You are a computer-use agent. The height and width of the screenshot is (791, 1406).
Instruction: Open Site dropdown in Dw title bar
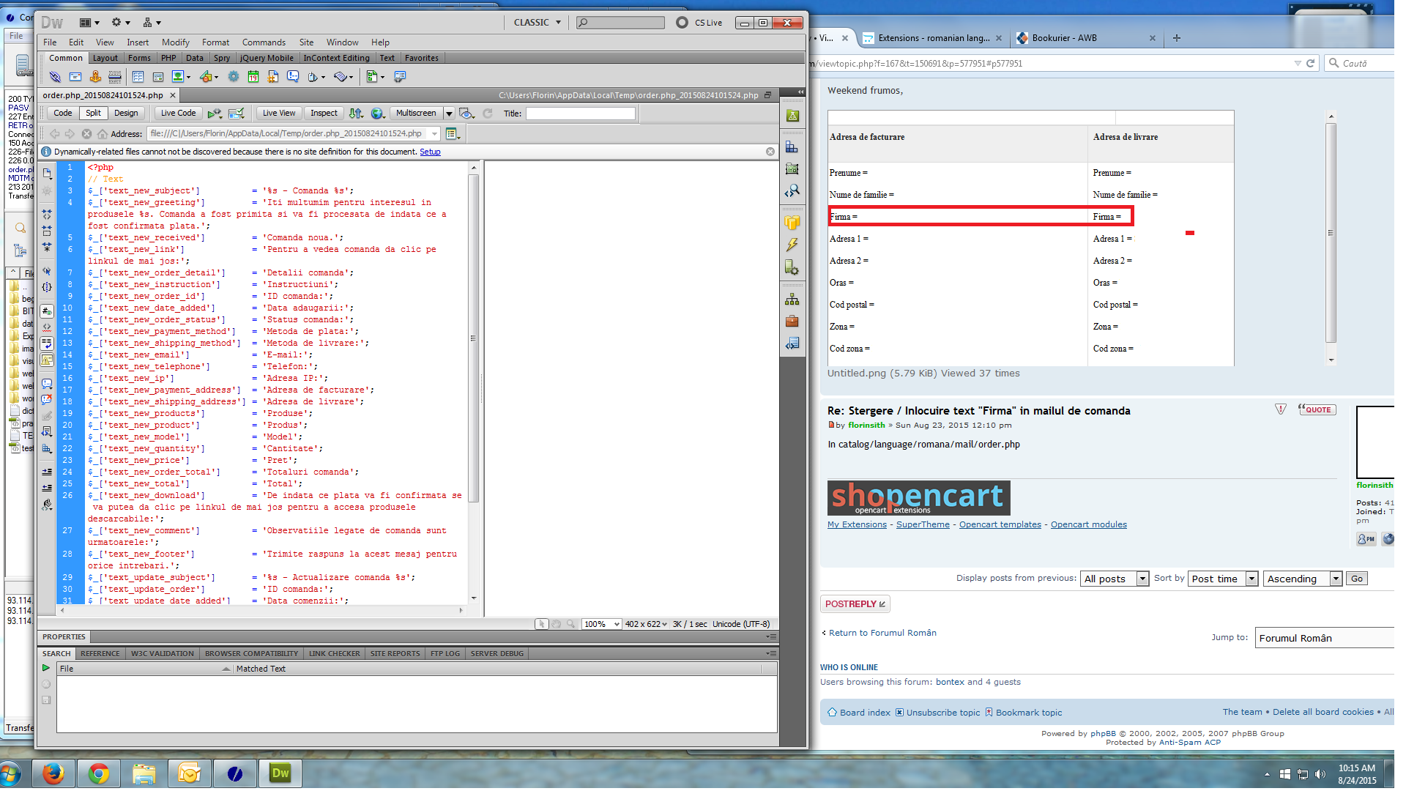[152, 23]
